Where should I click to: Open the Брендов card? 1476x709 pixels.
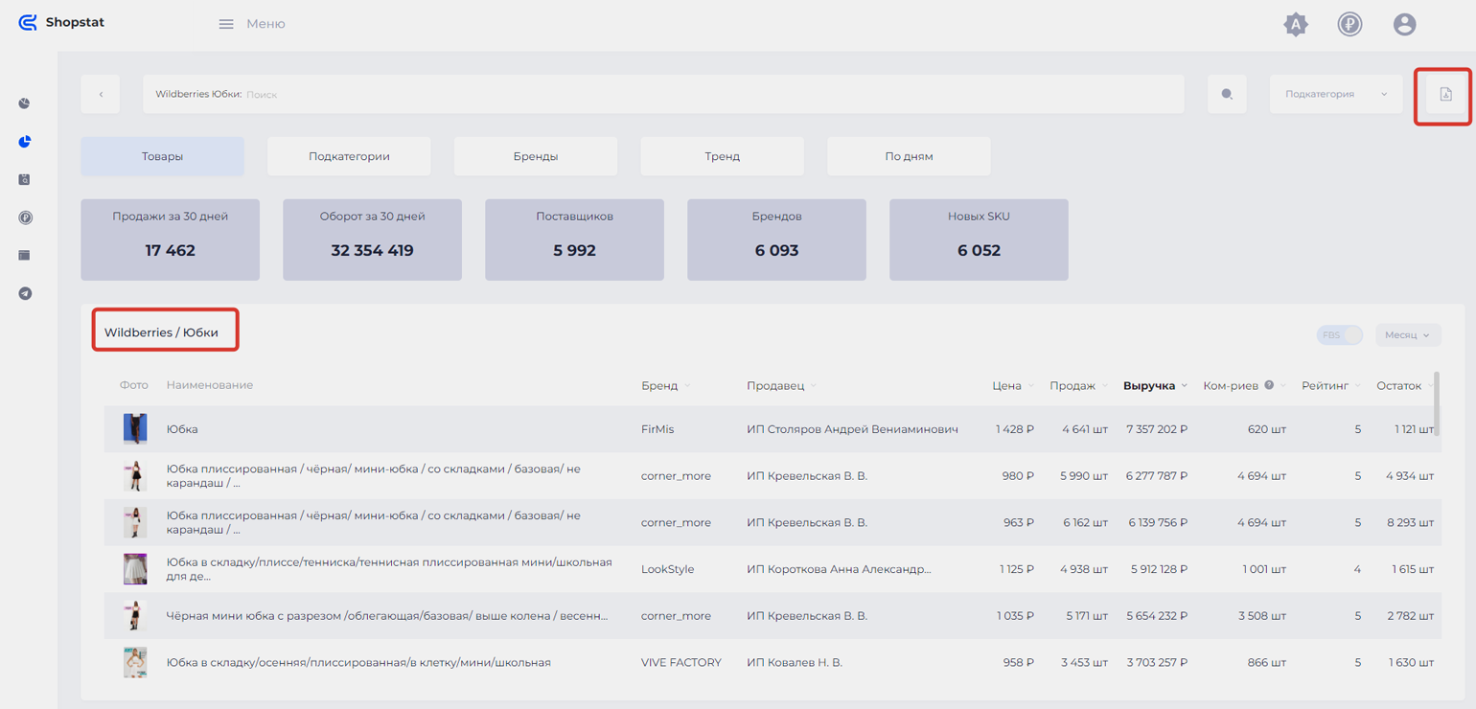pos(776,240)
